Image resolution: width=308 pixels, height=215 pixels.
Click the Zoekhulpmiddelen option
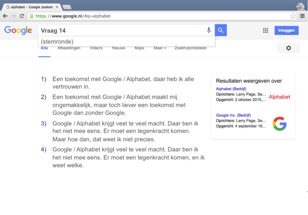point(191,48)
